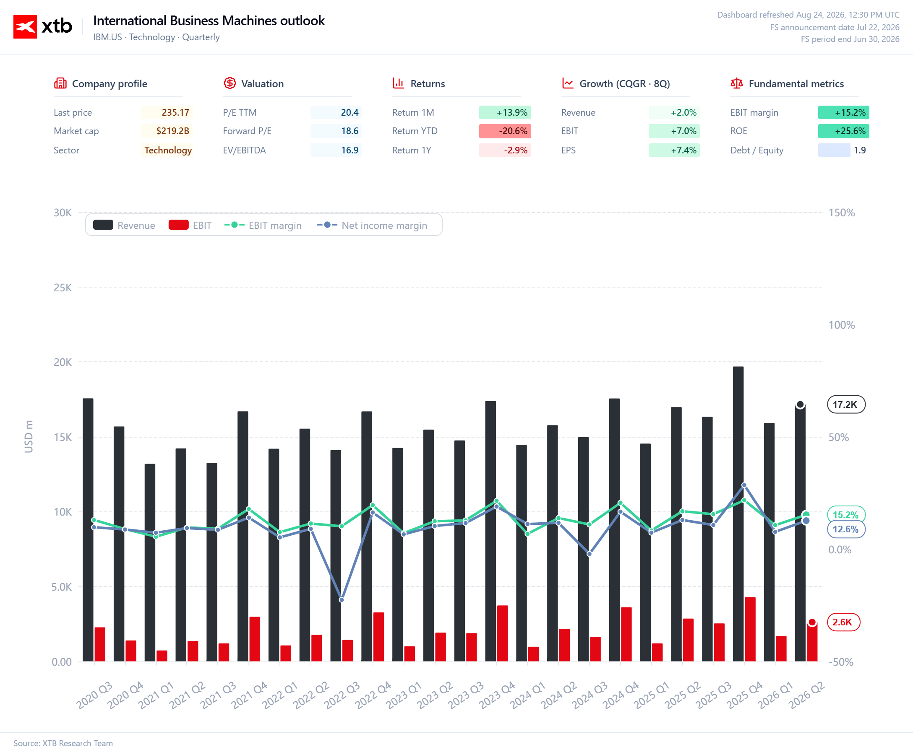The height and width of the screenshot is (752, 913).
Task: Select the 12.6% net income margin label
Action: [x=846, y=529]
